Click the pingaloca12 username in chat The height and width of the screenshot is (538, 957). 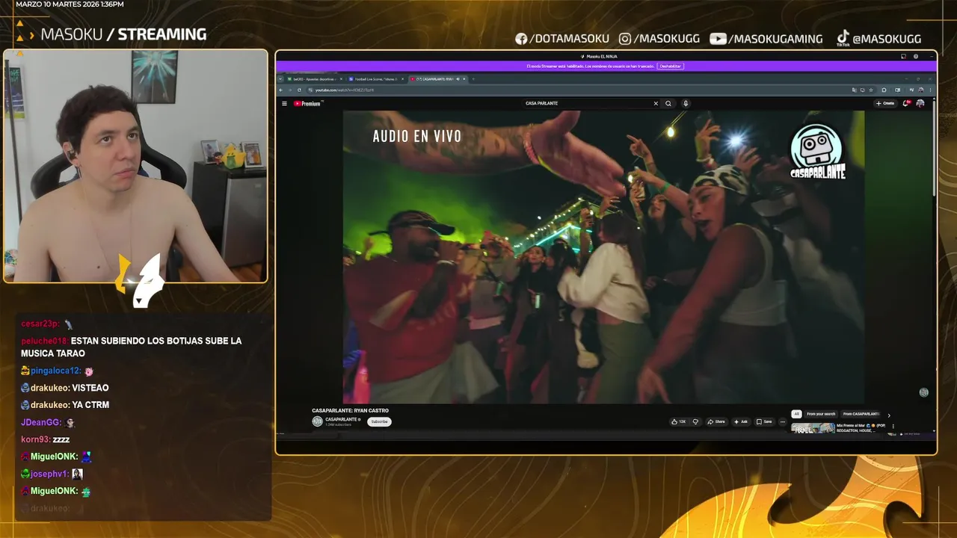pos(55,371)
